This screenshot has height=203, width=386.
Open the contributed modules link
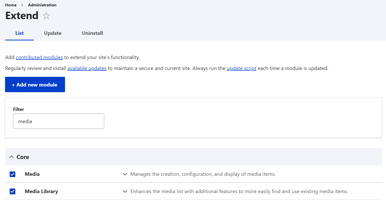pyautogui.click(x=39, y=57)
